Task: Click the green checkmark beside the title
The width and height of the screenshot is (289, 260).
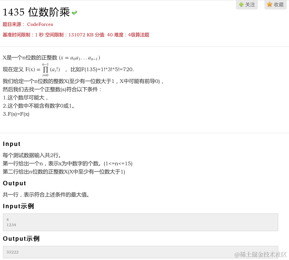Action: 74,13
